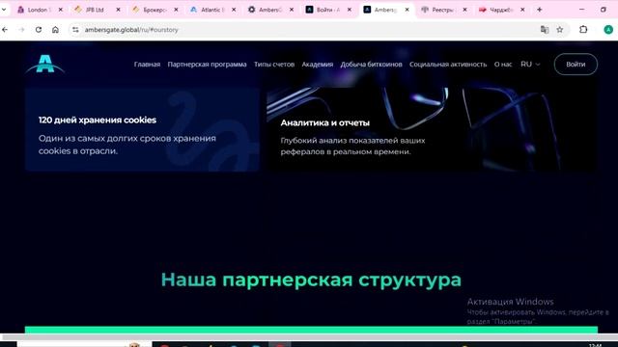Screen dimensions: 618x347
Task: Expand the tab search chevron
Action: (x=4, y=10)
